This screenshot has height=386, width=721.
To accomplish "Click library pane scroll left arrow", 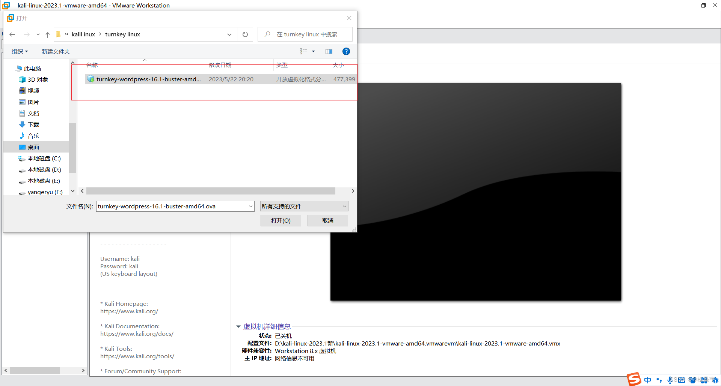I will tap(6, 370).
